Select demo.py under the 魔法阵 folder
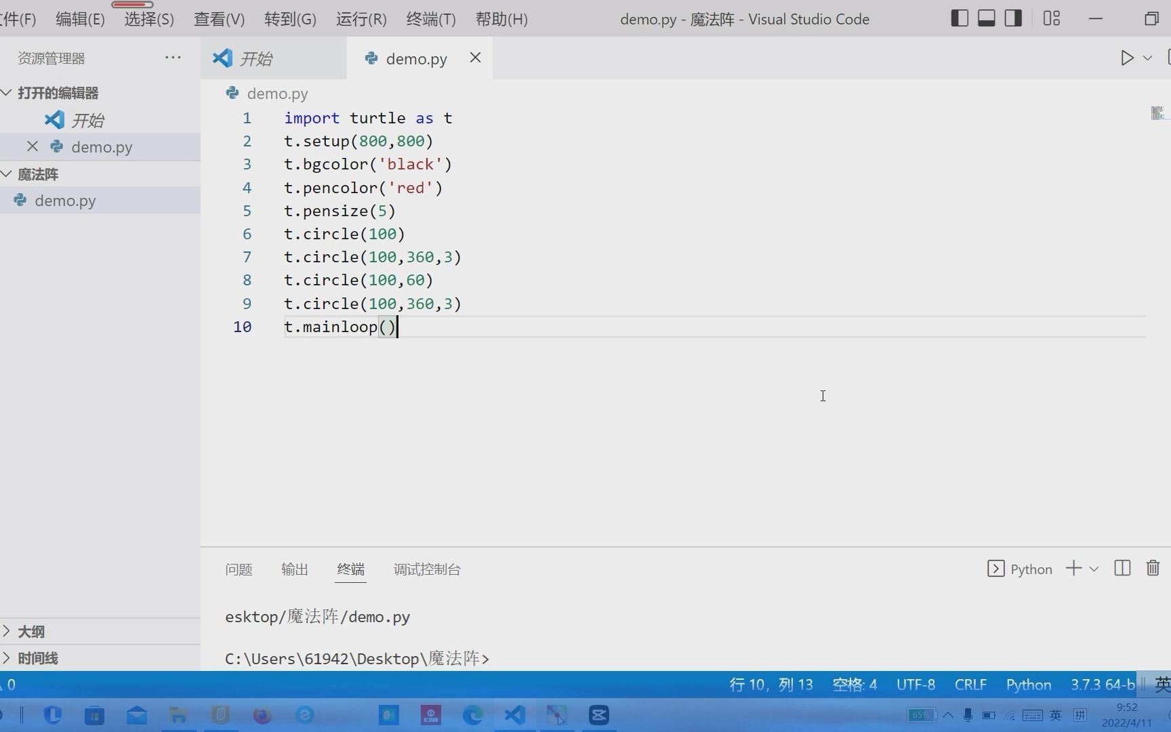The height and width of the screenshot is (732, 1171). coord(65,200)
